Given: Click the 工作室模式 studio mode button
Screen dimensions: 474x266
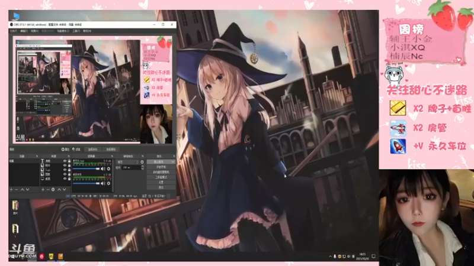Looking at the screenshot, I should pyautogui.click(x=161, y=177).
